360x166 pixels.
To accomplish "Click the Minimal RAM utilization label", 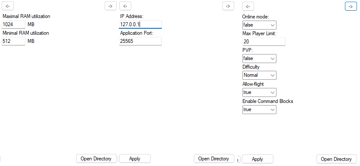I will (x=26, y=33).
